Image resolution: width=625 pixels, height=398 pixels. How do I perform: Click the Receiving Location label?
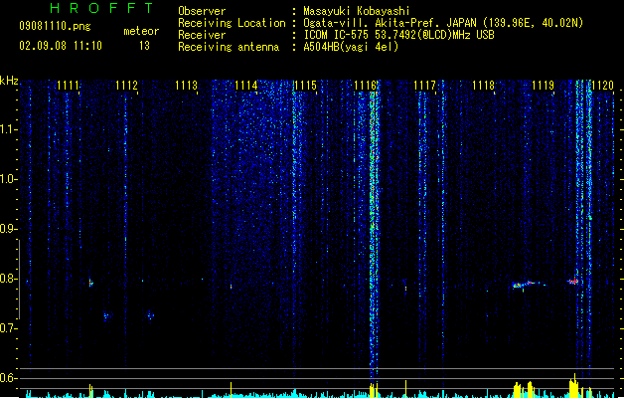(x=232, y=23)
